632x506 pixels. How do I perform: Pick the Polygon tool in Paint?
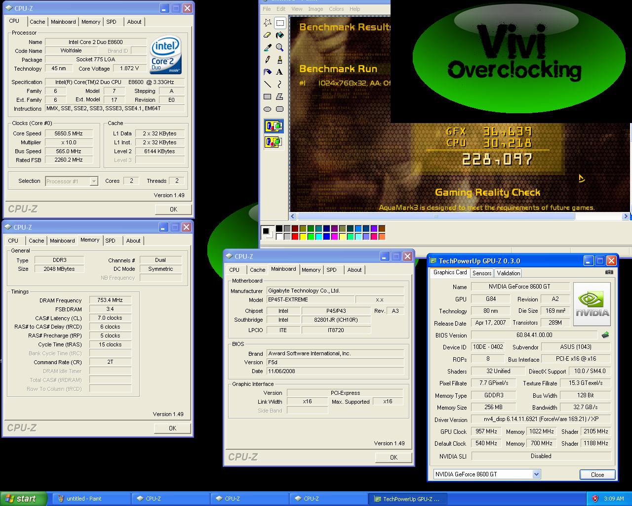[280, 97]
